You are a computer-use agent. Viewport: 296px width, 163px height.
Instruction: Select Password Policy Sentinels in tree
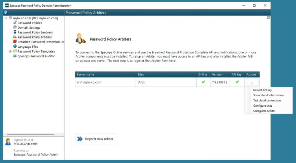click(x=35, y=32)
